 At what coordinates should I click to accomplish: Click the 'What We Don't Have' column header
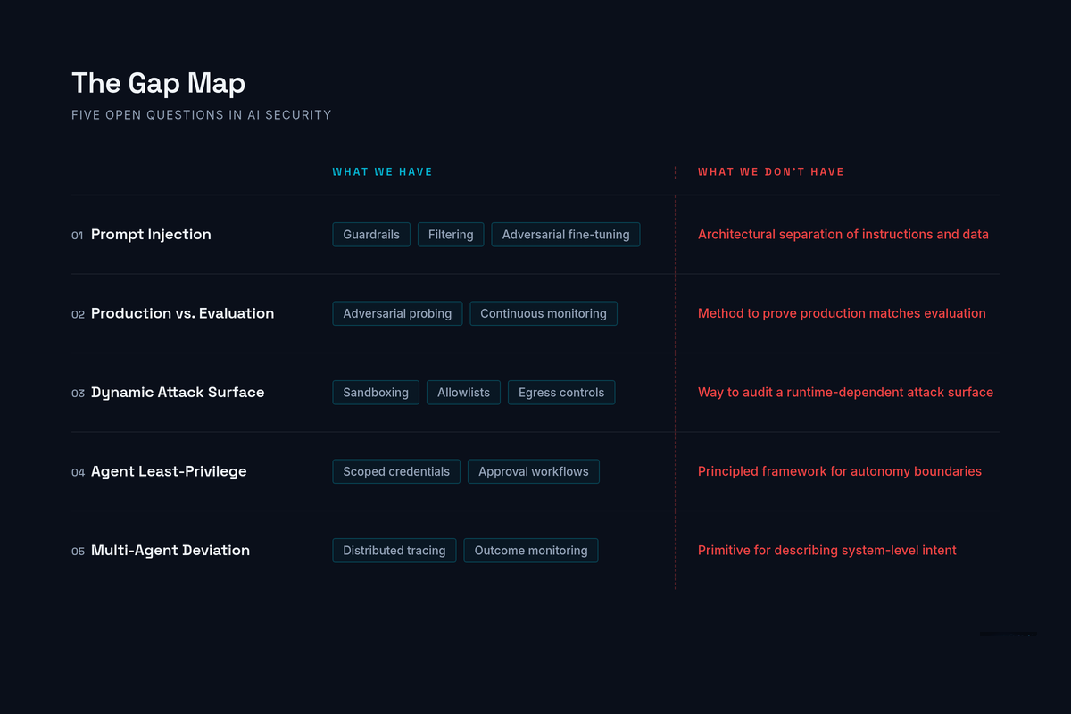click(x=771, y=171)
